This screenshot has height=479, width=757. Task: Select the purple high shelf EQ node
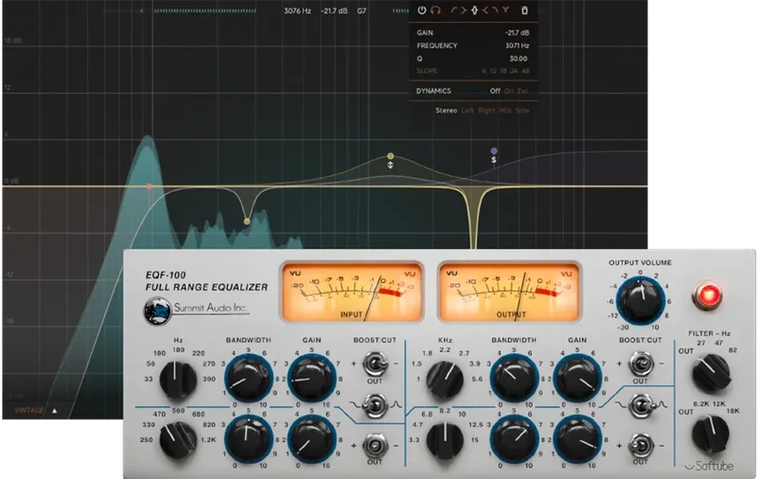[x=494, y=151]
